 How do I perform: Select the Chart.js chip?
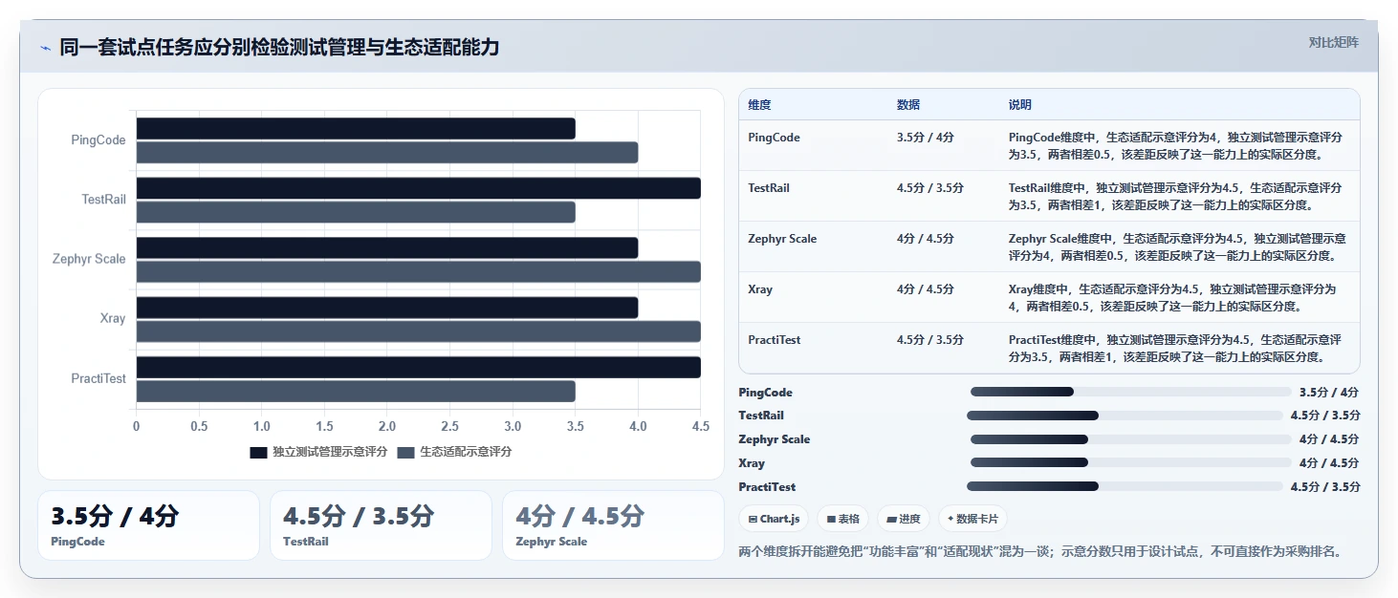coord(774,519)
